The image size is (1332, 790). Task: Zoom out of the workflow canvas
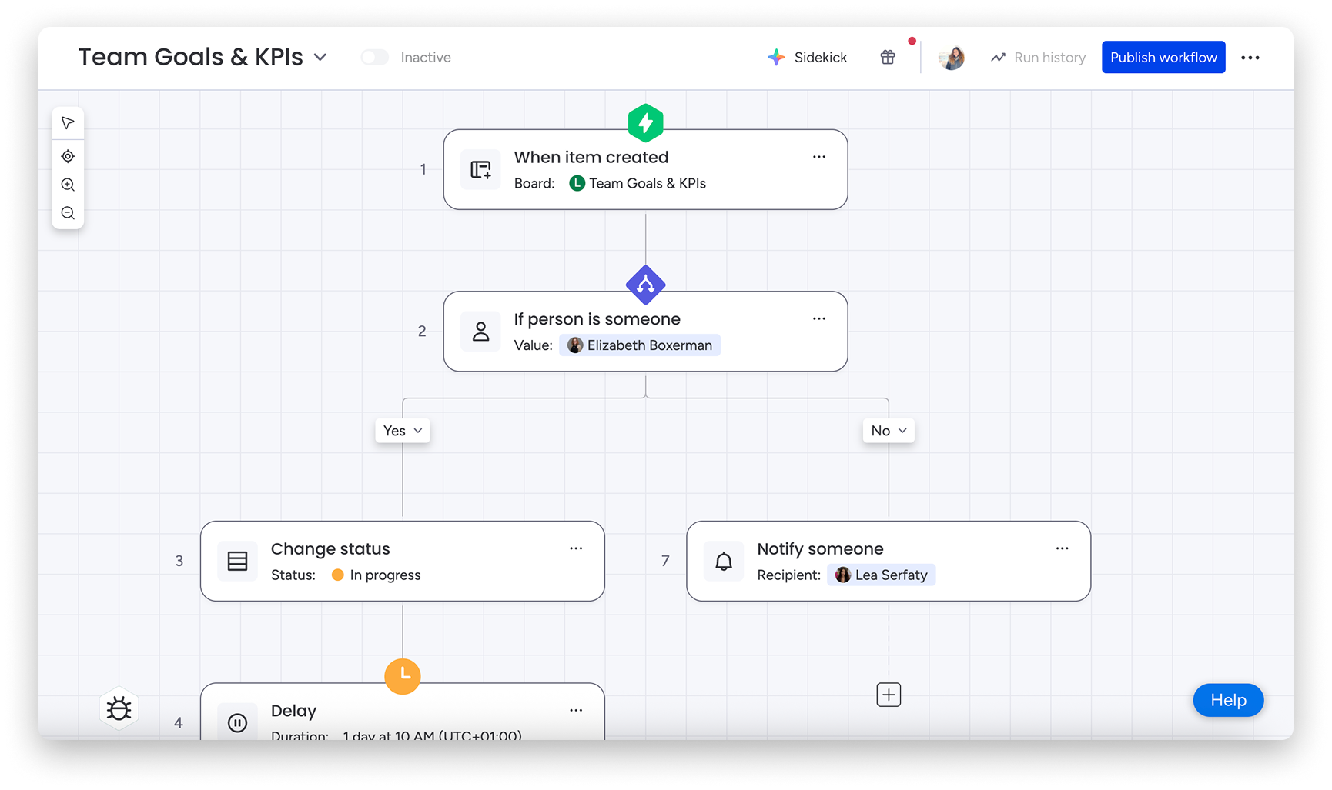(x=68, y=213)
